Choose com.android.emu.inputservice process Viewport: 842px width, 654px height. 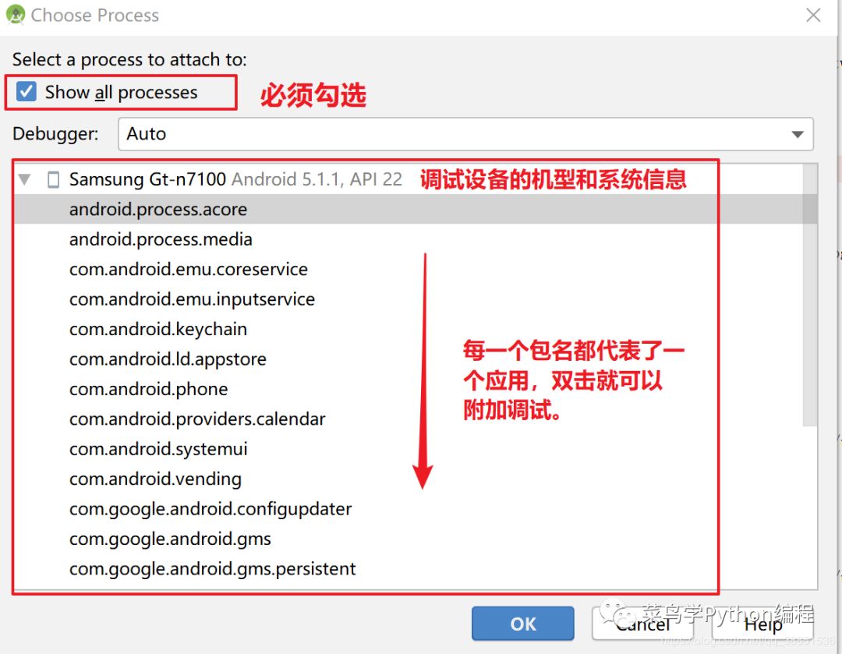coord(408,299)
